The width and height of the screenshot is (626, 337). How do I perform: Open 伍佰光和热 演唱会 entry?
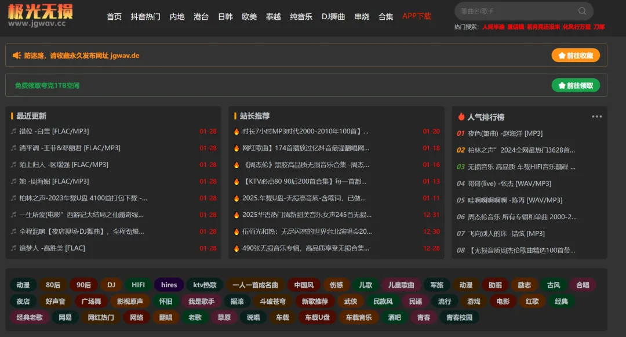pyautogui.click(x=307, y=231)
